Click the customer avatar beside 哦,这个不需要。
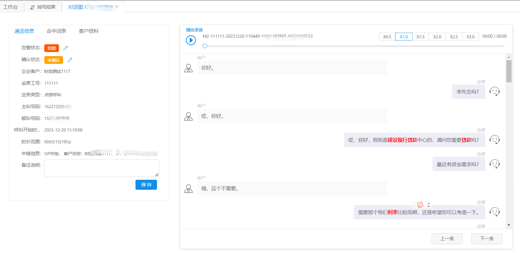Screen dimensions: 520x253 tap(189, 189)
